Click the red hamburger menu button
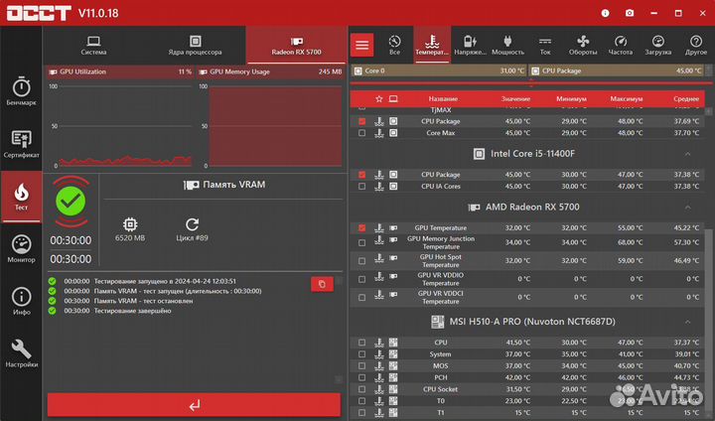 tap(362, 45)
